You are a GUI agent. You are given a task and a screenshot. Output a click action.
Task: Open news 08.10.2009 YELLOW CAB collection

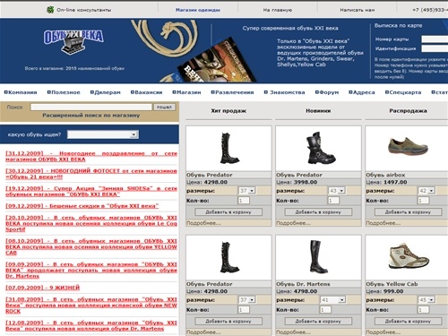[91, 247]
